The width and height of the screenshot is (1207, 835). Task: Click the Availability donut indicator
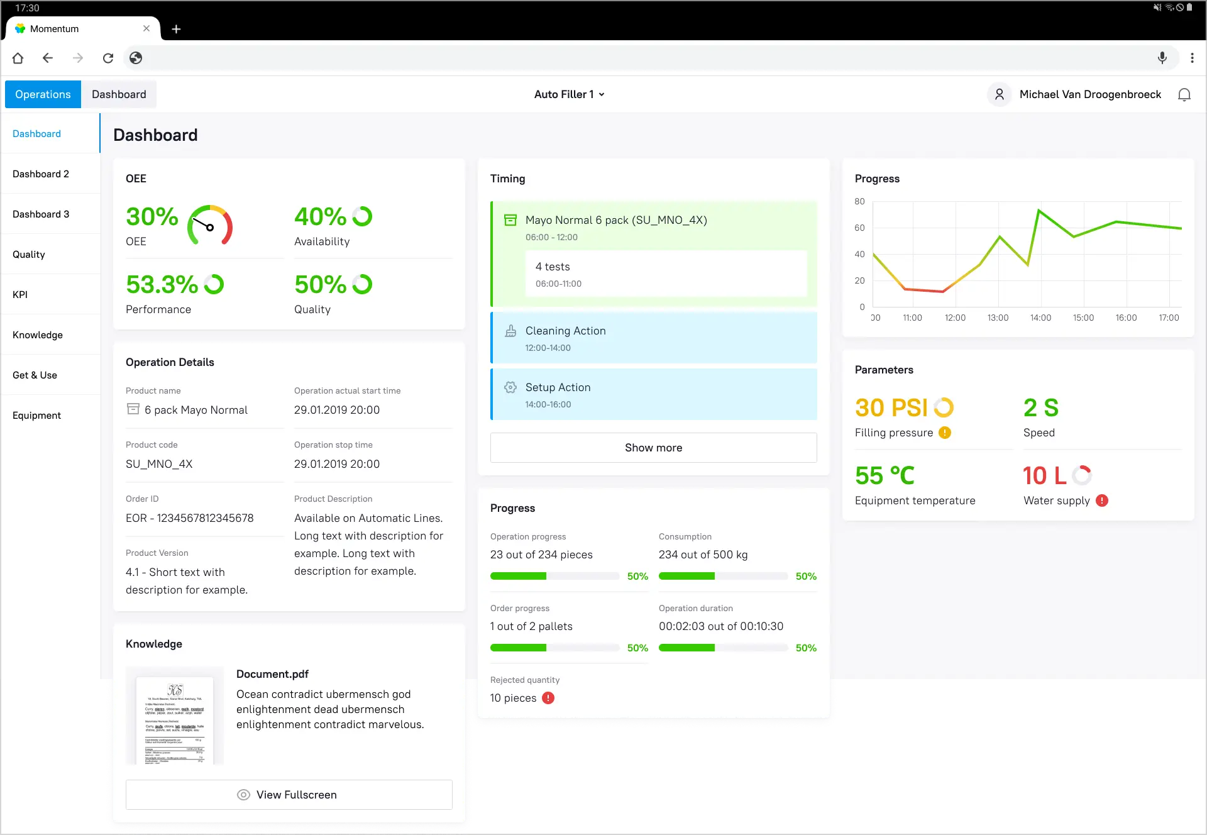pos(362,216)
